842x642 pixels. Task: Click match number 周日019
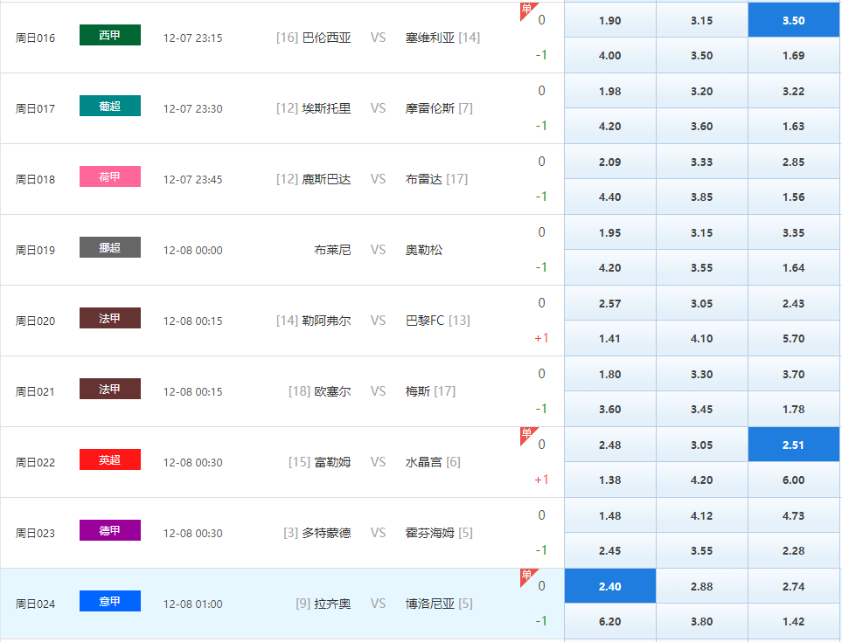(35, 250)
